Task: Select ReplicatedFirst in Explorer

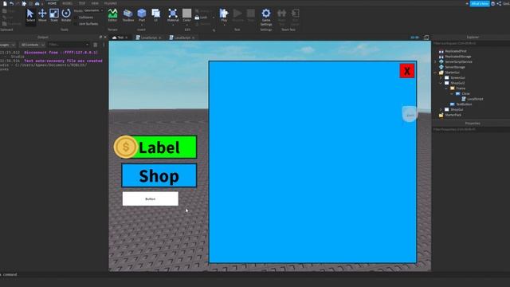Action: point(453,51)
